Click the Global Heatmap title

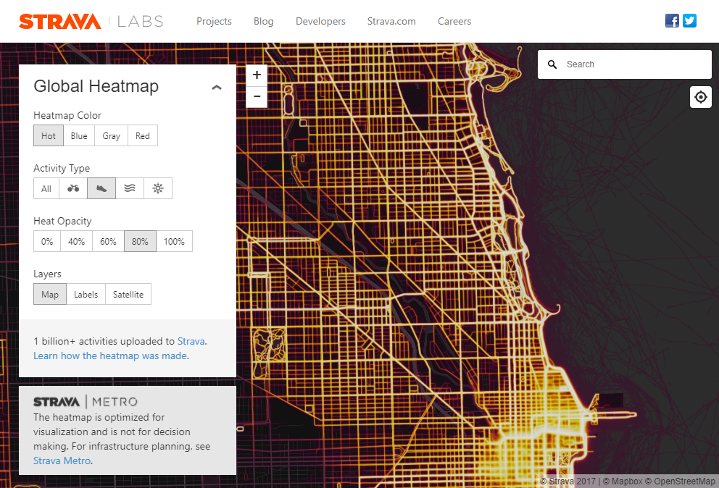[96, 86]
